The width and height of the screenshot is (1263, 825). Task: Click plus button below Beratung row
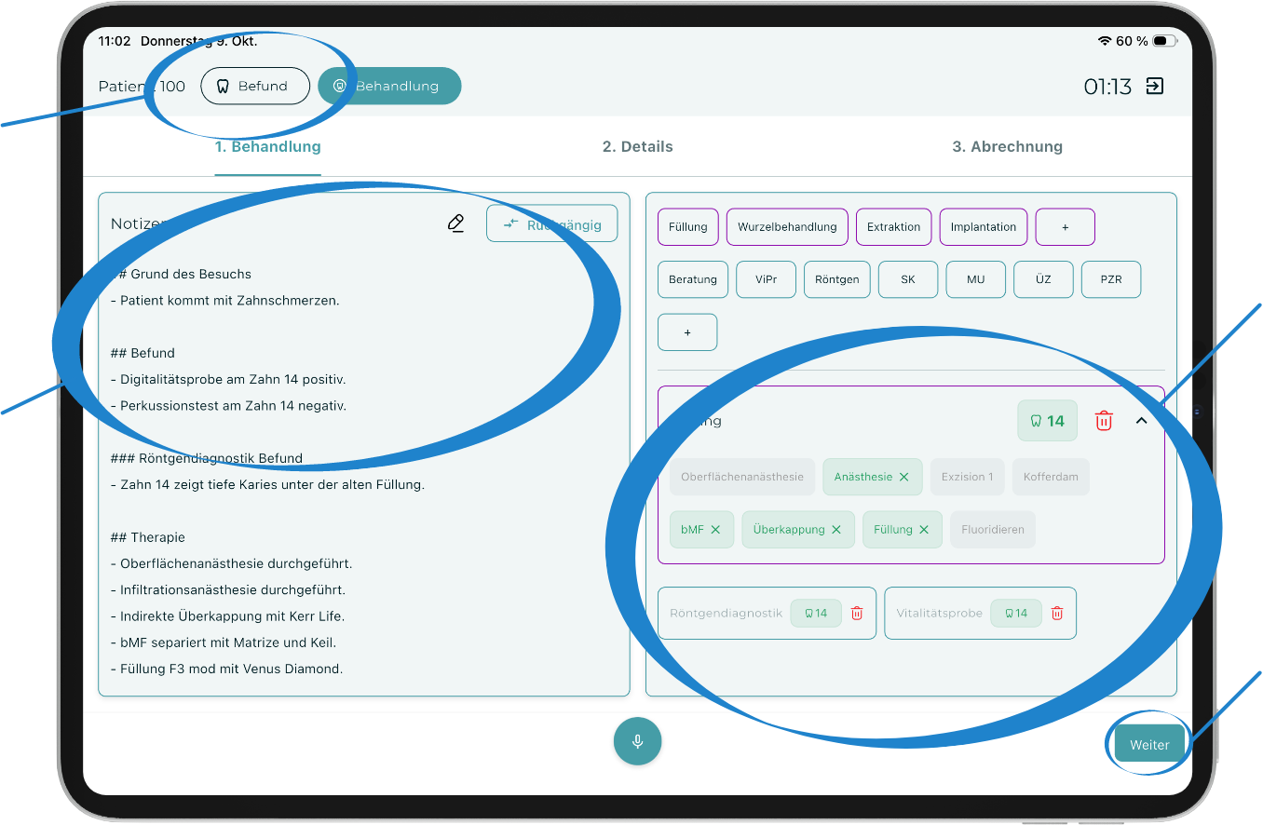(687, 332)
